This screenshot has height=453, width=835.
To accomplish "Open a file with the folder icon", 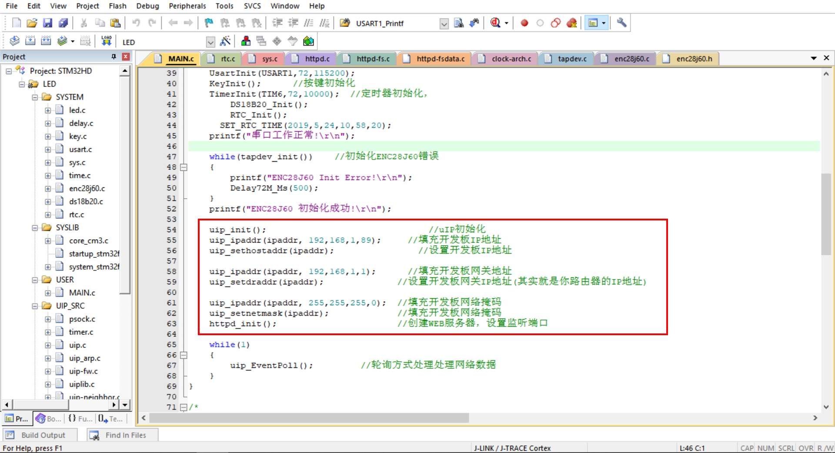I will pos(32,23).
